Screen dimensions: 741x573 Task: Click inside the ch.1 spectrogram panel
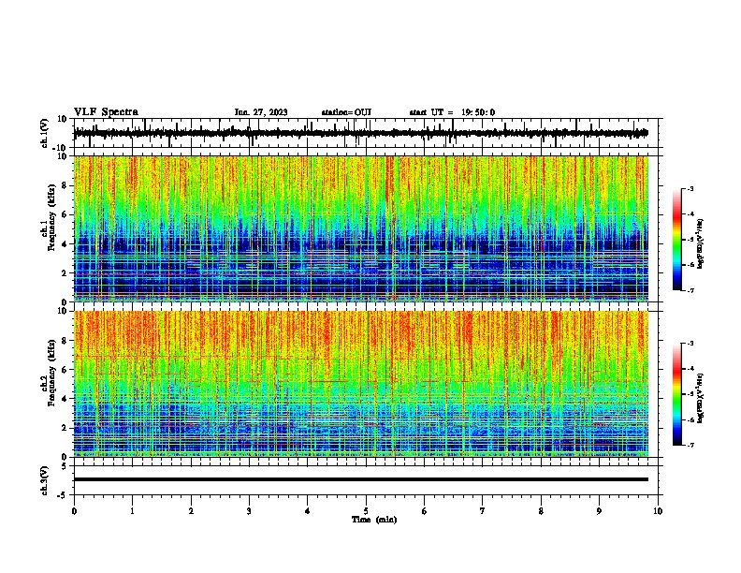click(360, 228)
